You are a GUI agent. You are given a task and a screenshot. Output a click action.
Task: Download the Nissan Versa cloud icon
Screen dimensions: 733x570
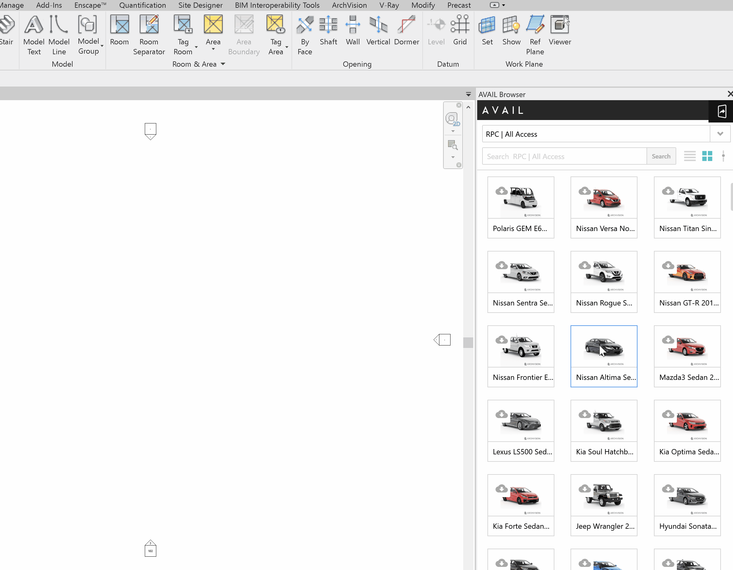[585, 191]
